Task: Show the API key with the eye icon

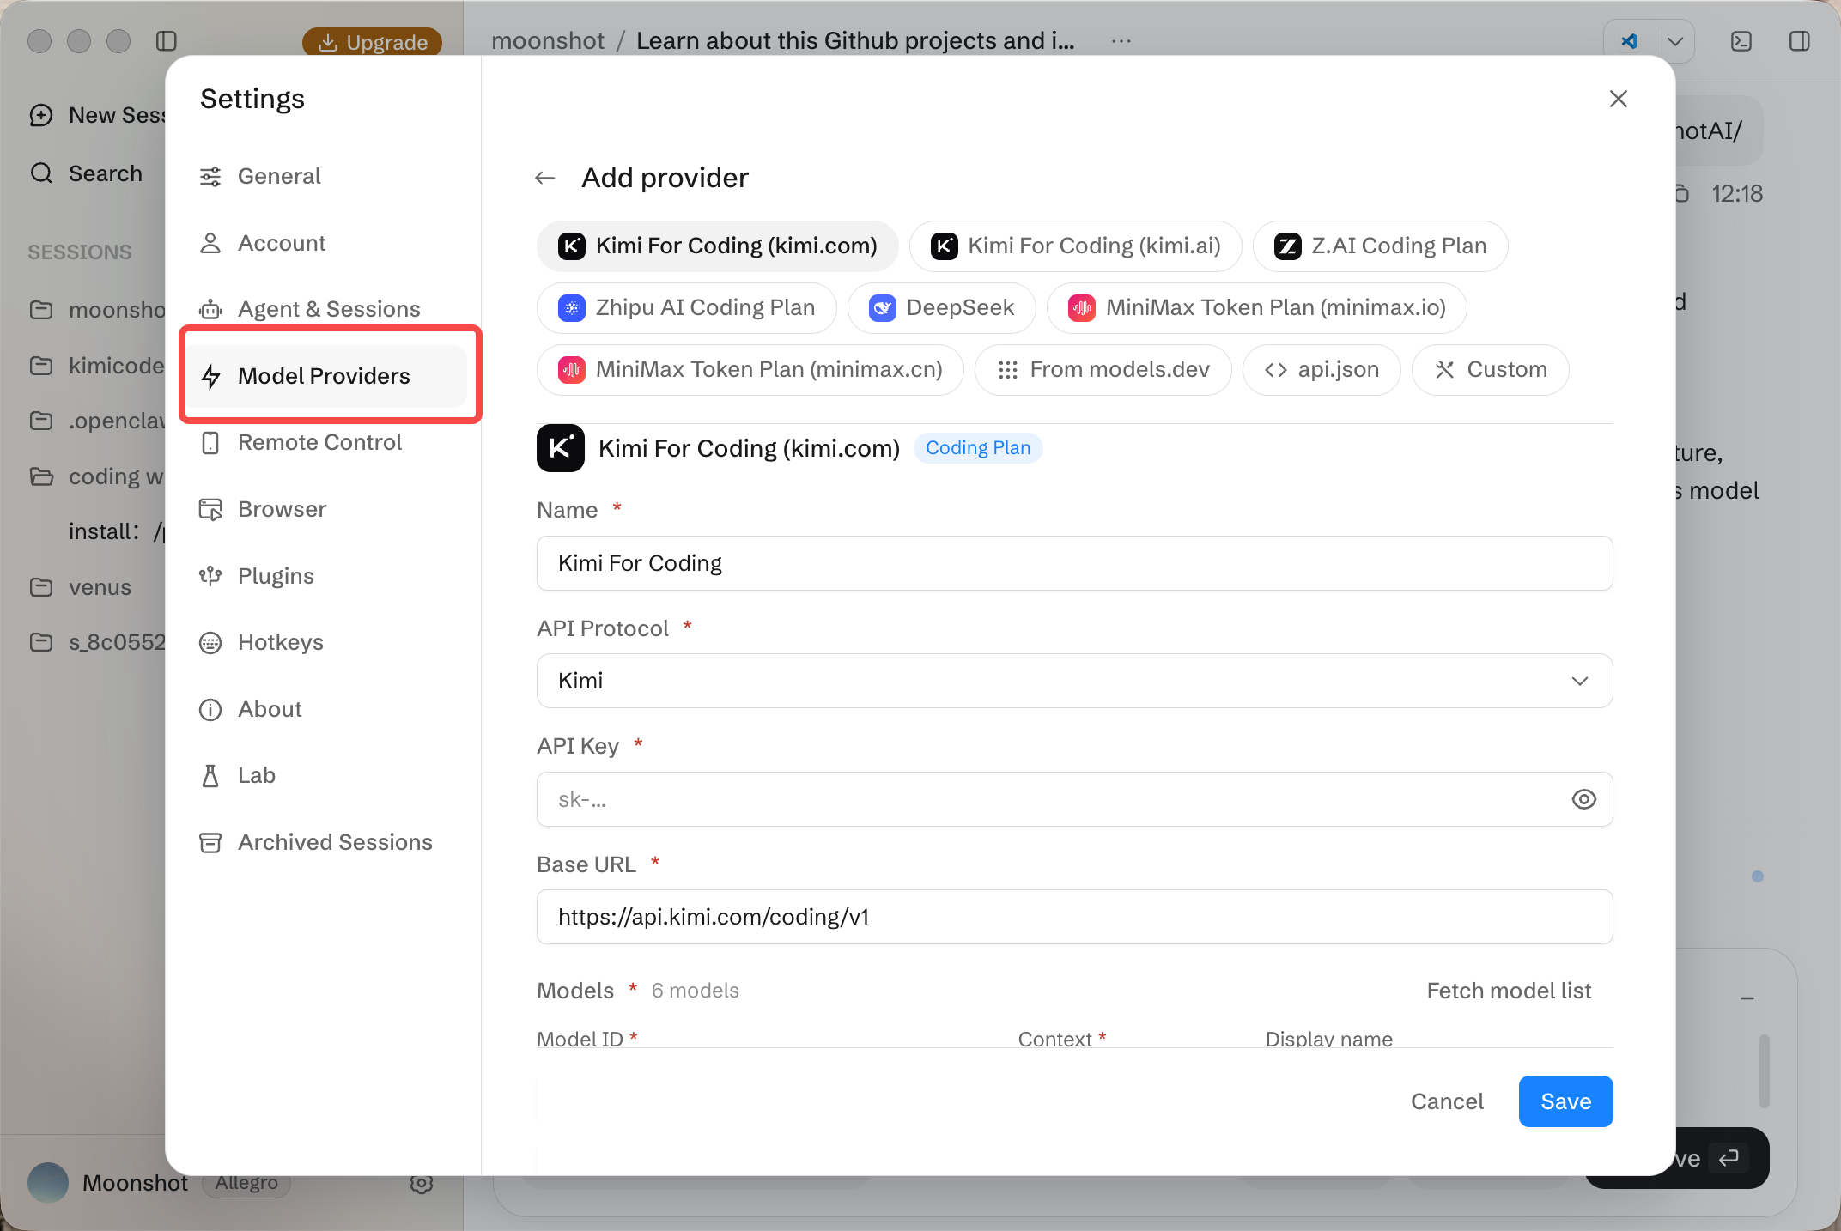Action: click(1583, 799)
